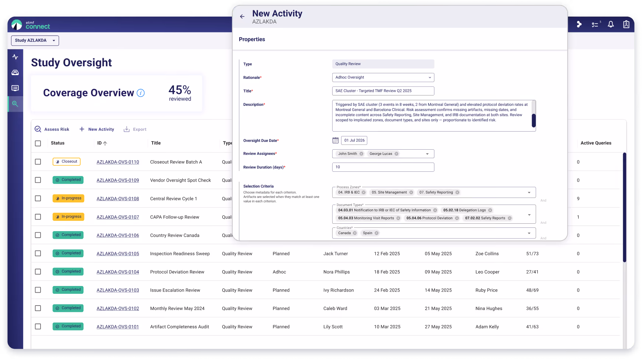Remove John Smith from review assignees

click(x=361, y=154)
